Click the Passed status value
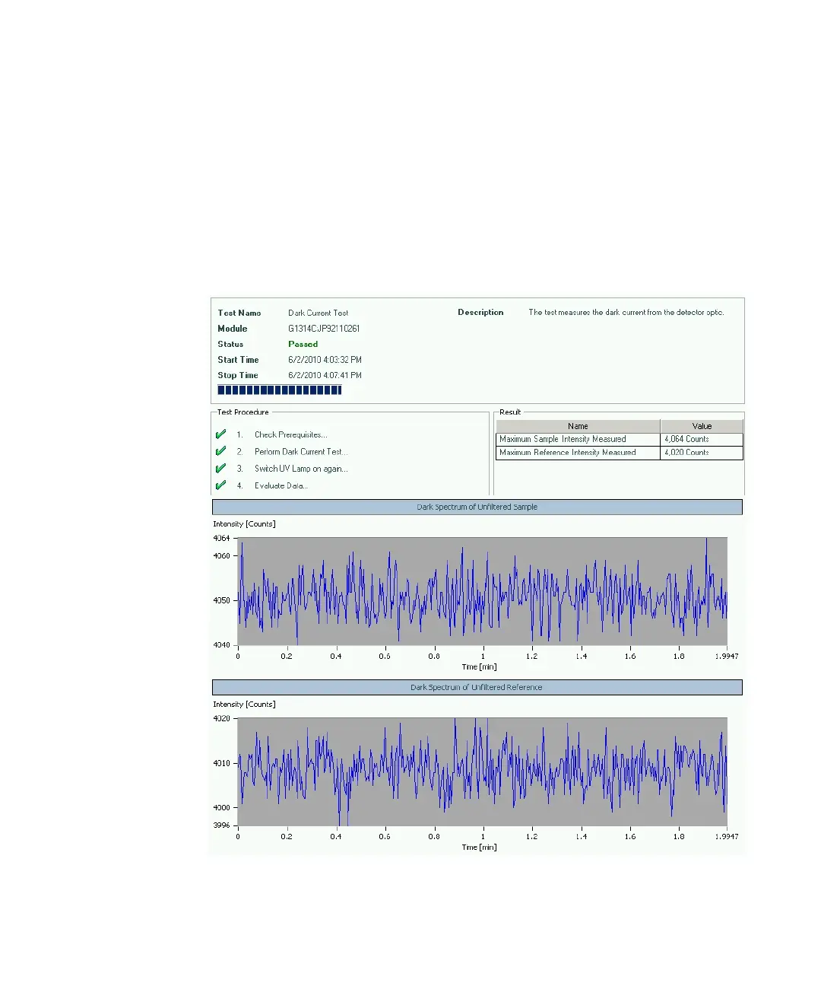 (x=303, y=344)
